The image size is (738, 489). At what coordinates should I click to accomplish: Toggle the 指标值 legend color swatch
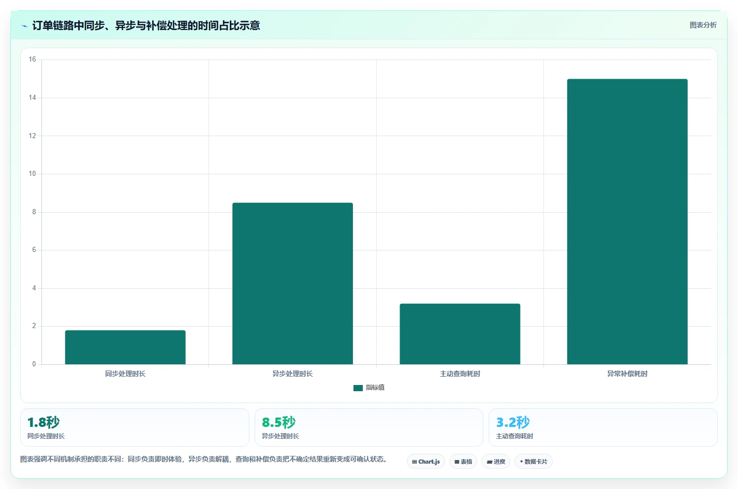point(358,388)
